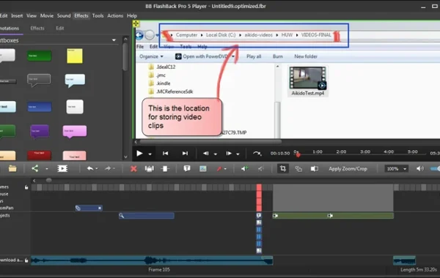Click the curved-arrow playback speed icon
The width and height of the screenshot is (440, 278).
257,154
